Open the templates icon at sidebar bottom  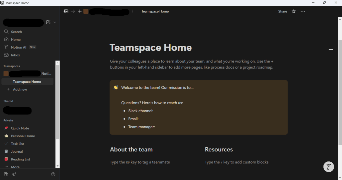[6, 174]
